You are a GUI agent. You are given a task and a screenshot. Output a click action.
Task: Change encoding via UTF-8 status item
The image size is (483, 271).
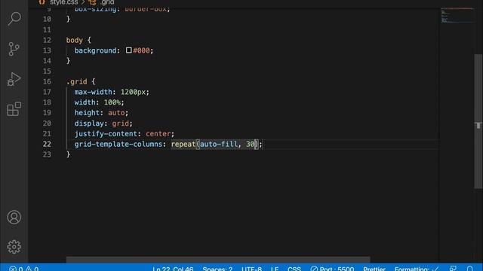click(251, 269)
